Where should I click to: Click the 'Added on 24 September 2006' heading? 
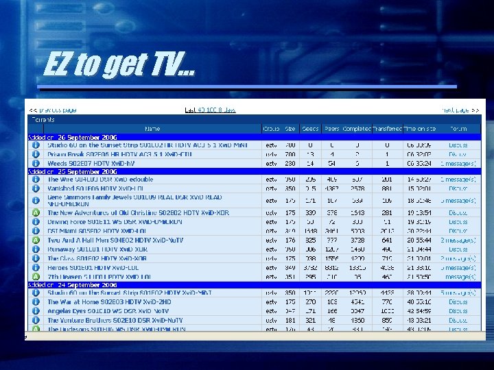click(x=73, y=285)
